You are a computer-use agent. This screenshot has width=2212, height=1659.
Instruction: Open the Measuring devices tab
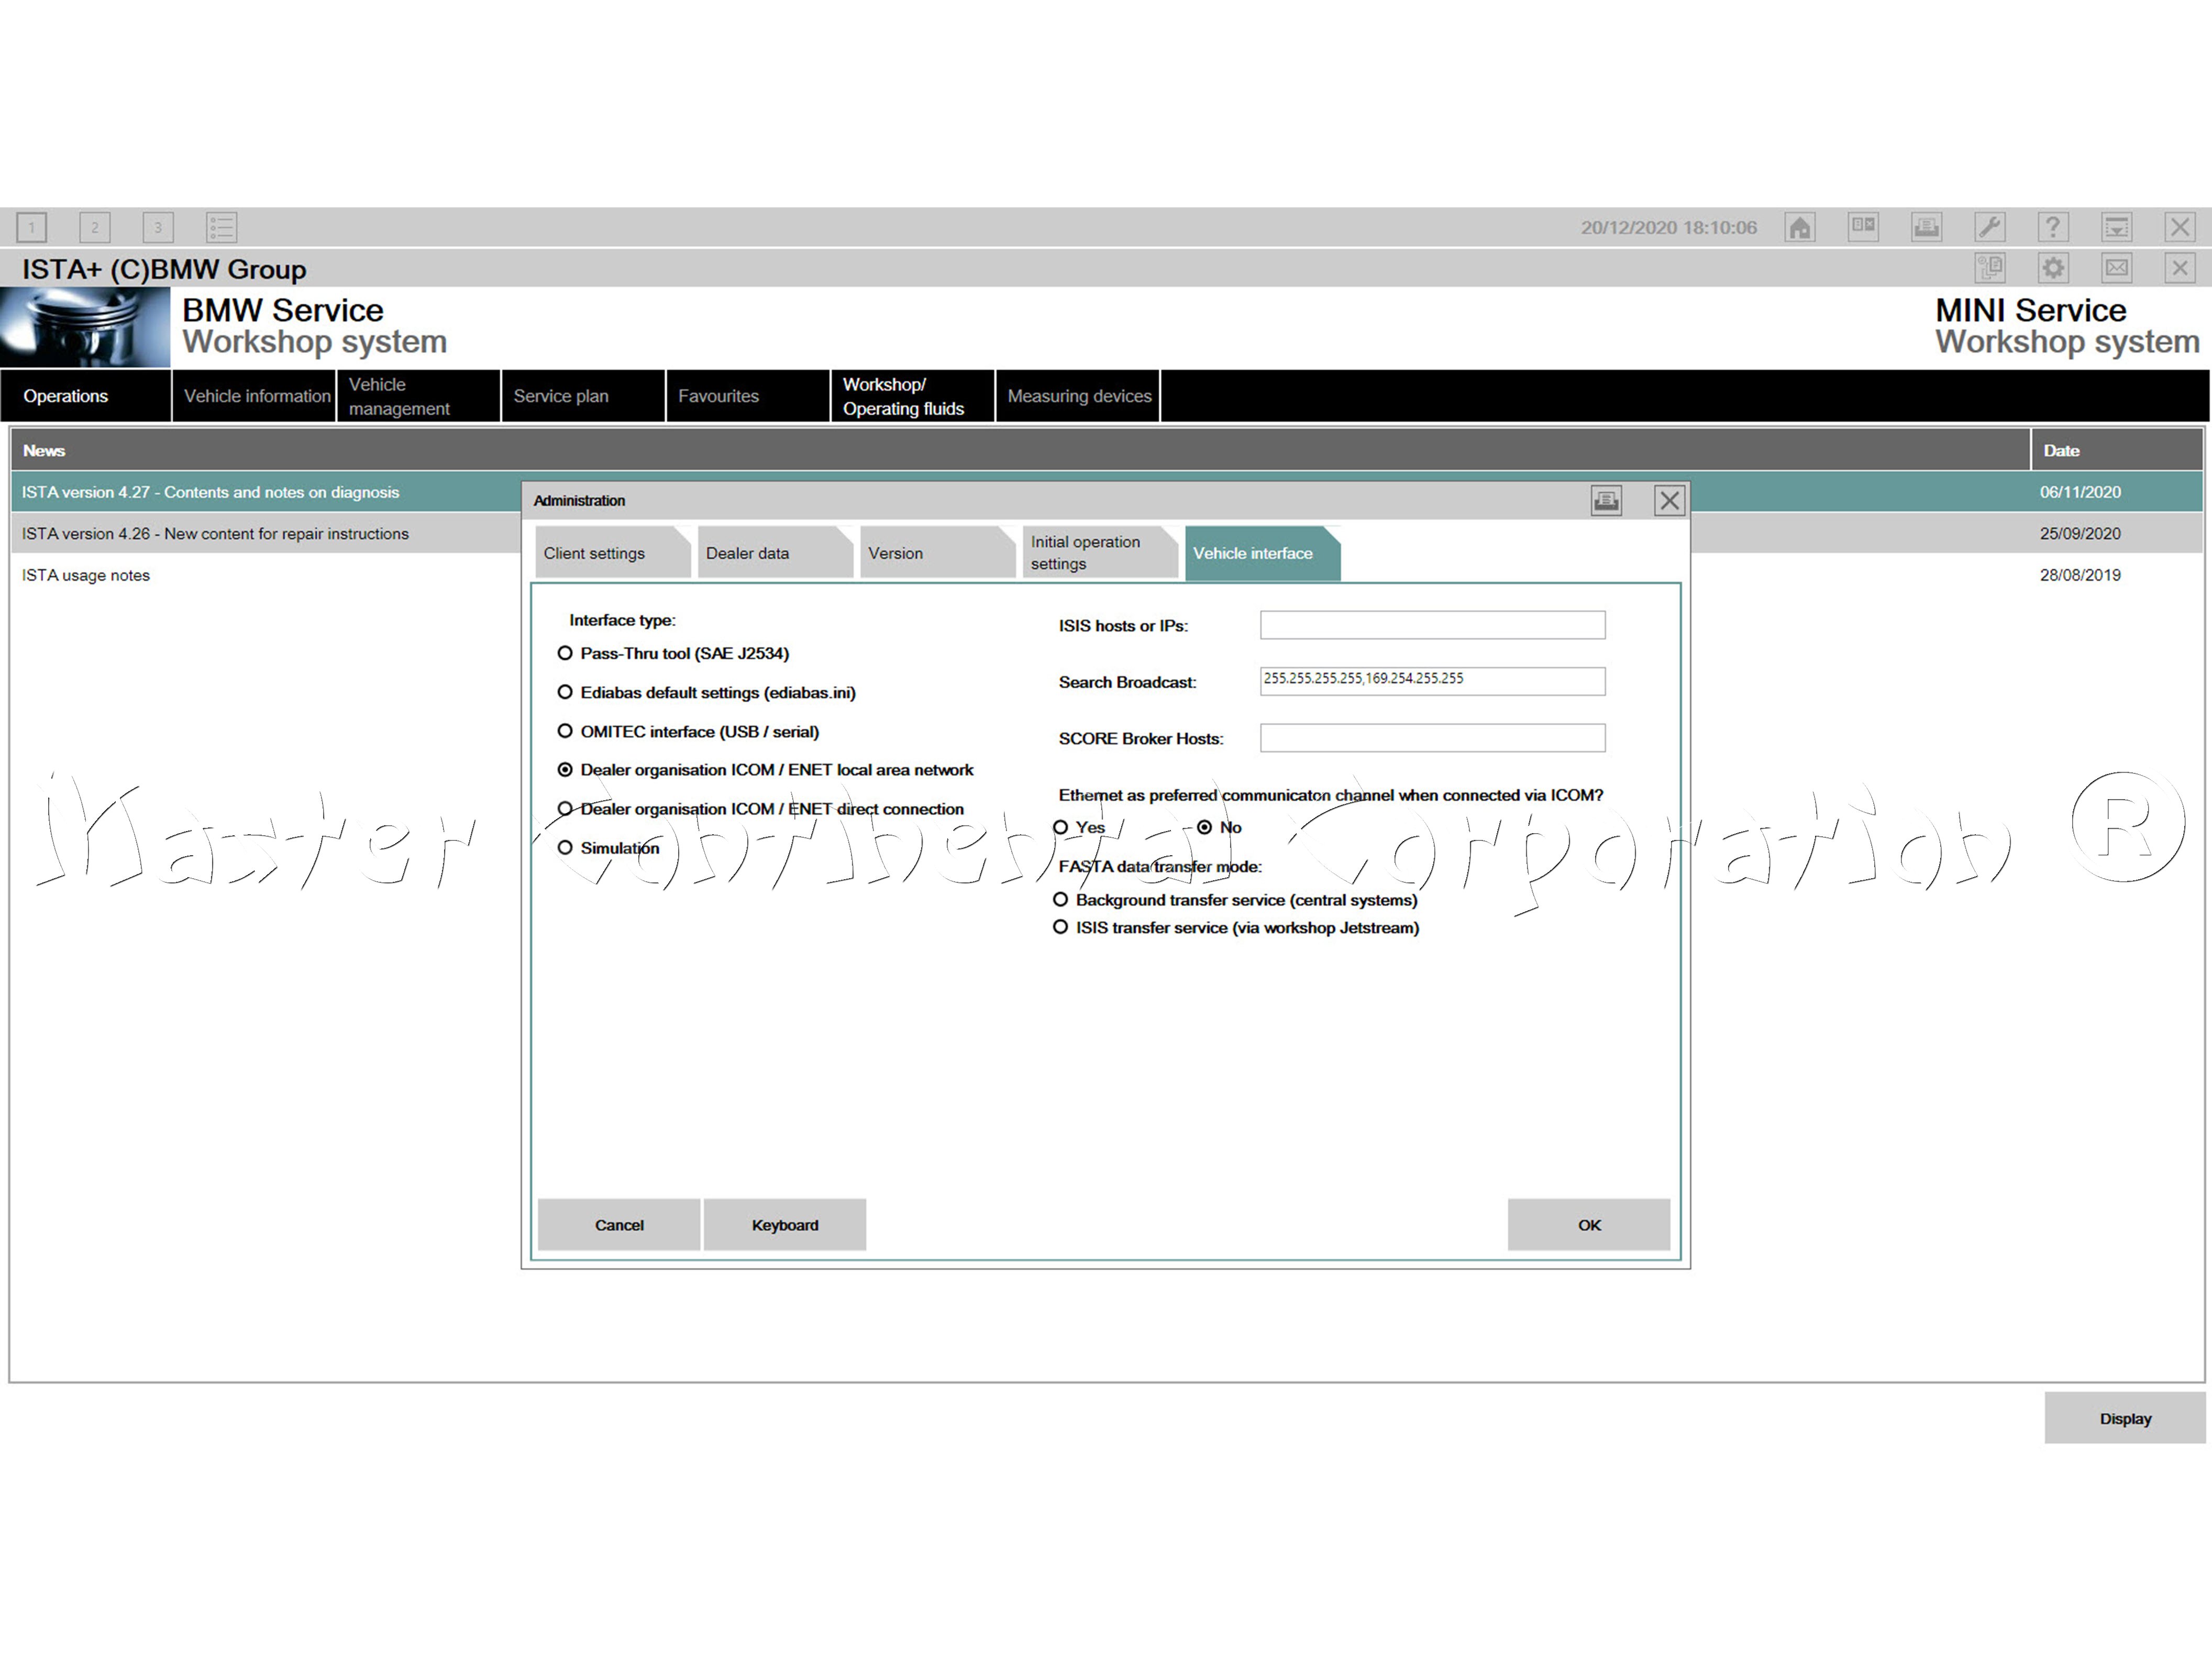[x=1078, y=396]
